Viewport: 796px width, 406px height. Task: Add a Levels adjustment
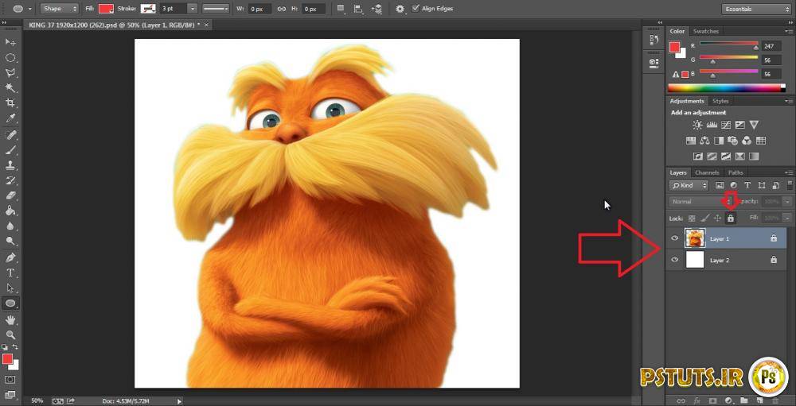pyautogui.click(x=712, y=125)
